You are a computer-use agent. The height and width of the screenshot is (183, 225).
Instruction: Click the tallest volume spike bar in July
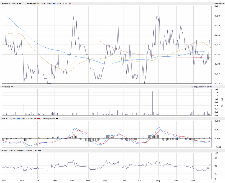click(x=152, y=103)
